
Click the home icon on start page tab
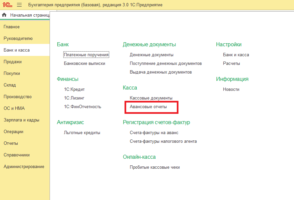[x=4, y=15]
